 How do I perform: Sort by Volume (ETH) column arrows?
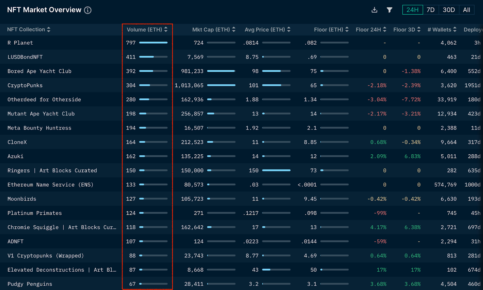pos(166,30)
